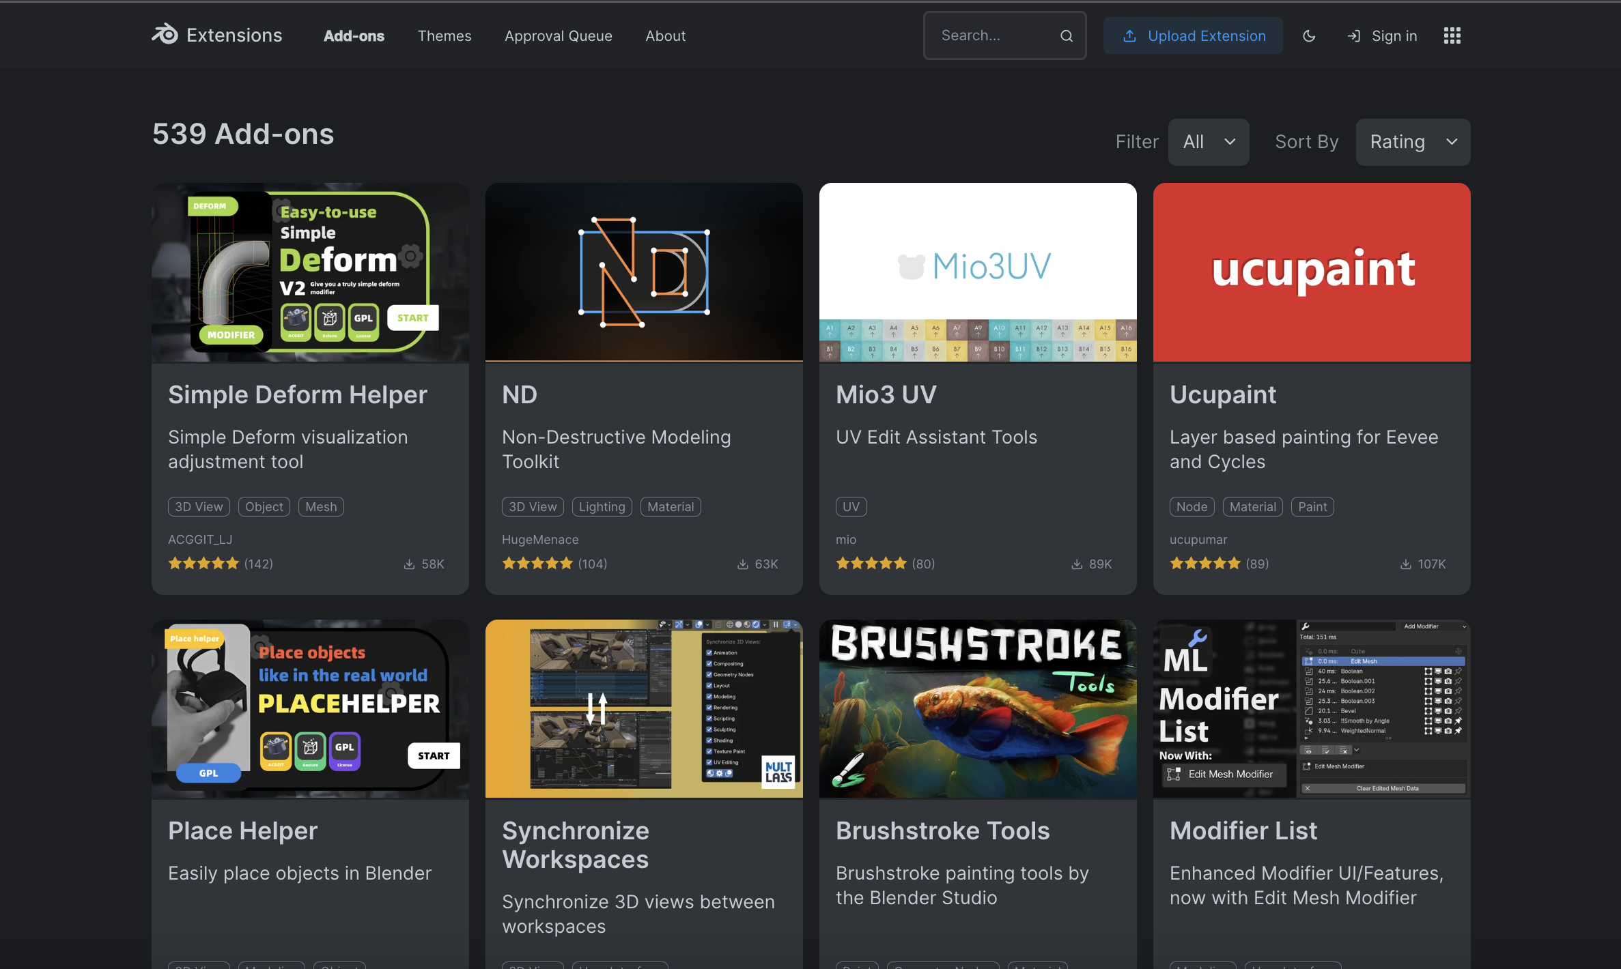Viewport: 1621px width, 969px height.
Task: Open the Brushstroke Tools fish thumbnail
Action: (x=978, y=709)
